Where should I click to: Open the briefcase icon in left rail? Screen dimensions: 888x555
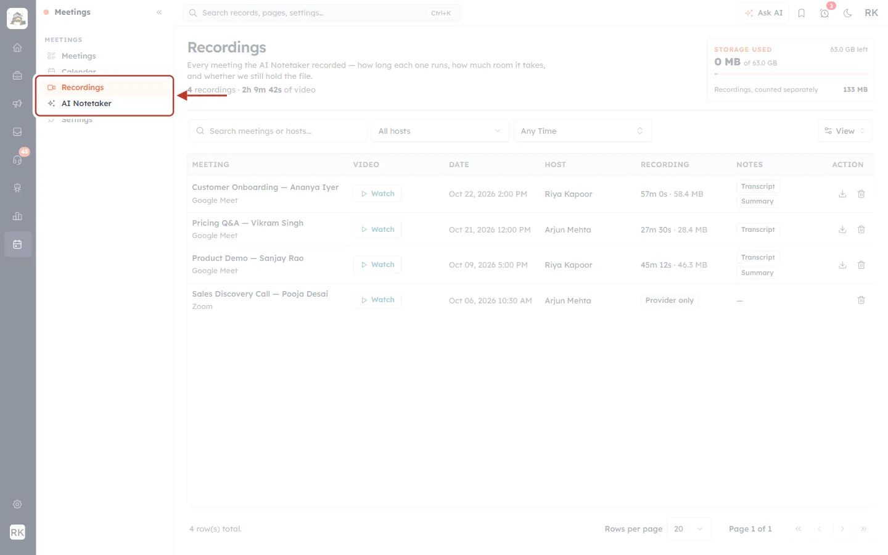point(17,75)
